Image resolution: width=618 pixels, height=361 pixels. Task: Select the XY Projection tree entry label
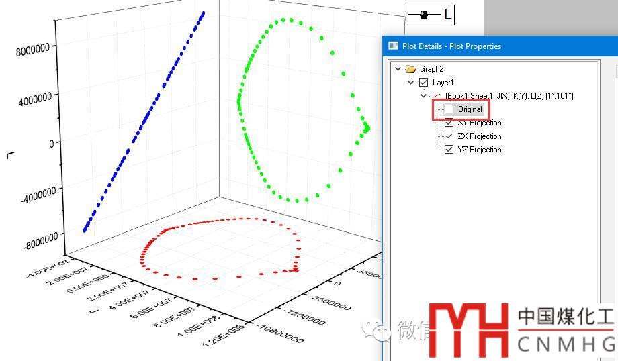[x=479, y=123]
